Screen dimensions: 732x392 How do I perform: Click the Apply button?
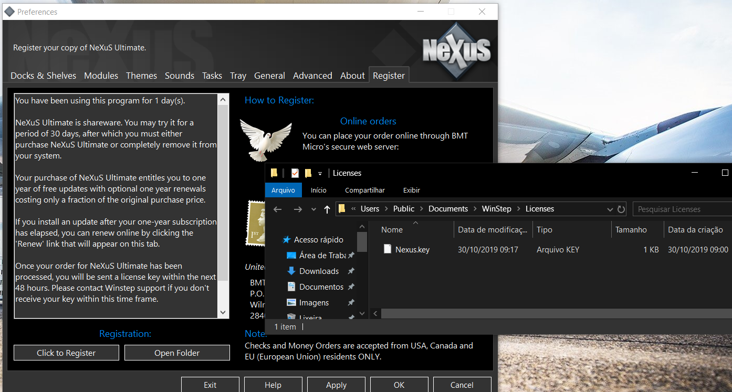336,385
